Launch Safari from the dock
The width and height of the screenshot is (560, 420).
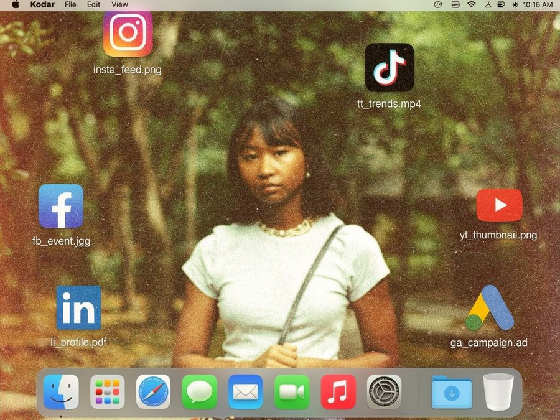point(153,392)
